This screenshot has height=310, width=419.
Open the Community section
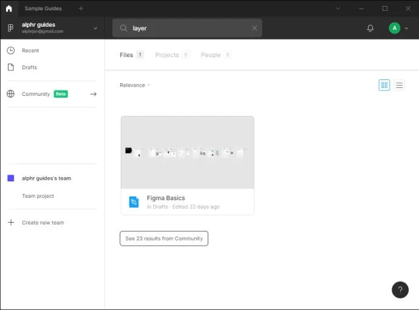[x=36, y=94]
